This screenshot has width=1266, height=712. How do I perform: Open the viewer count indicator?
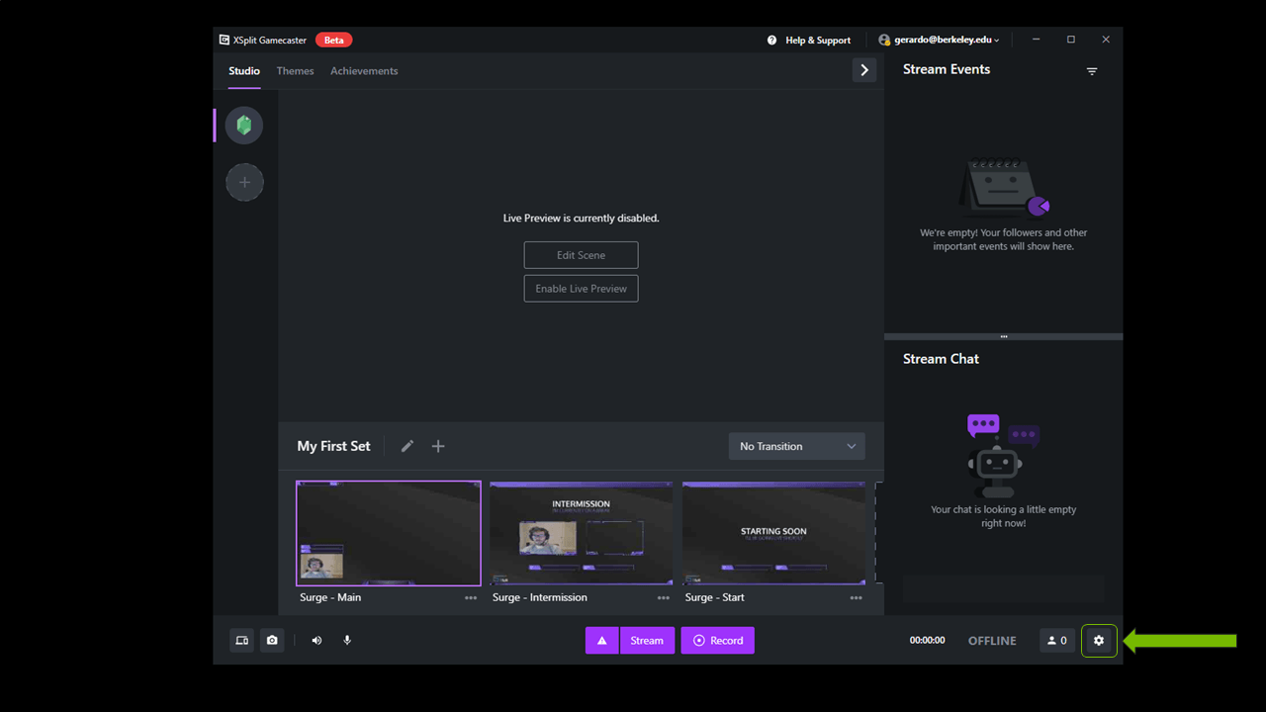coord(1056,641)
